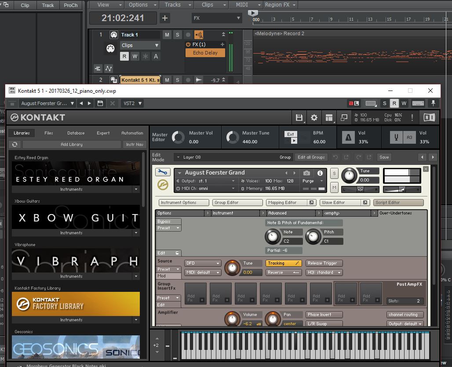Viewport: 452px width, 367px height.
Task: Open the MIDI menu
Action: click(x=246, y=4)
